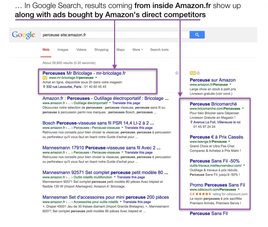Click the info icon beside the Ads label
Screen dimensions: 268x227
coord(198,73)
